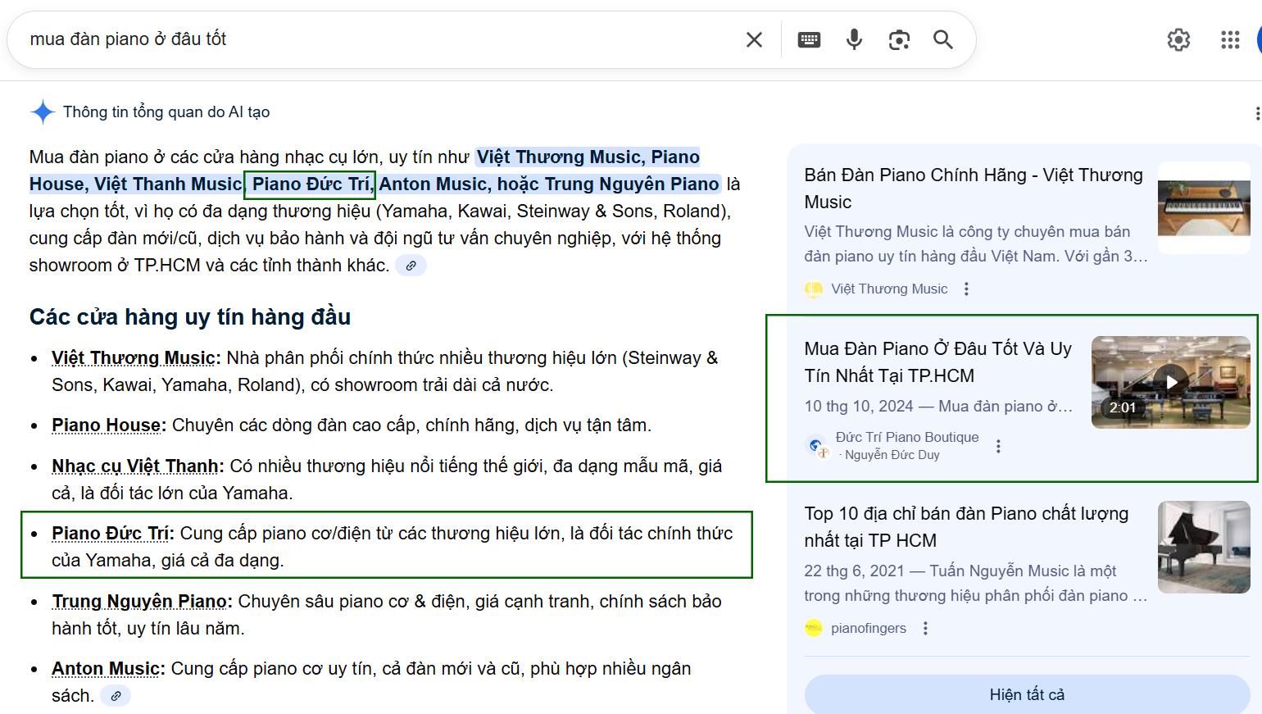Click the Nguyễn Đức Duy author name
Viewport: 1262px width, 714px height.
click(892, 455)
